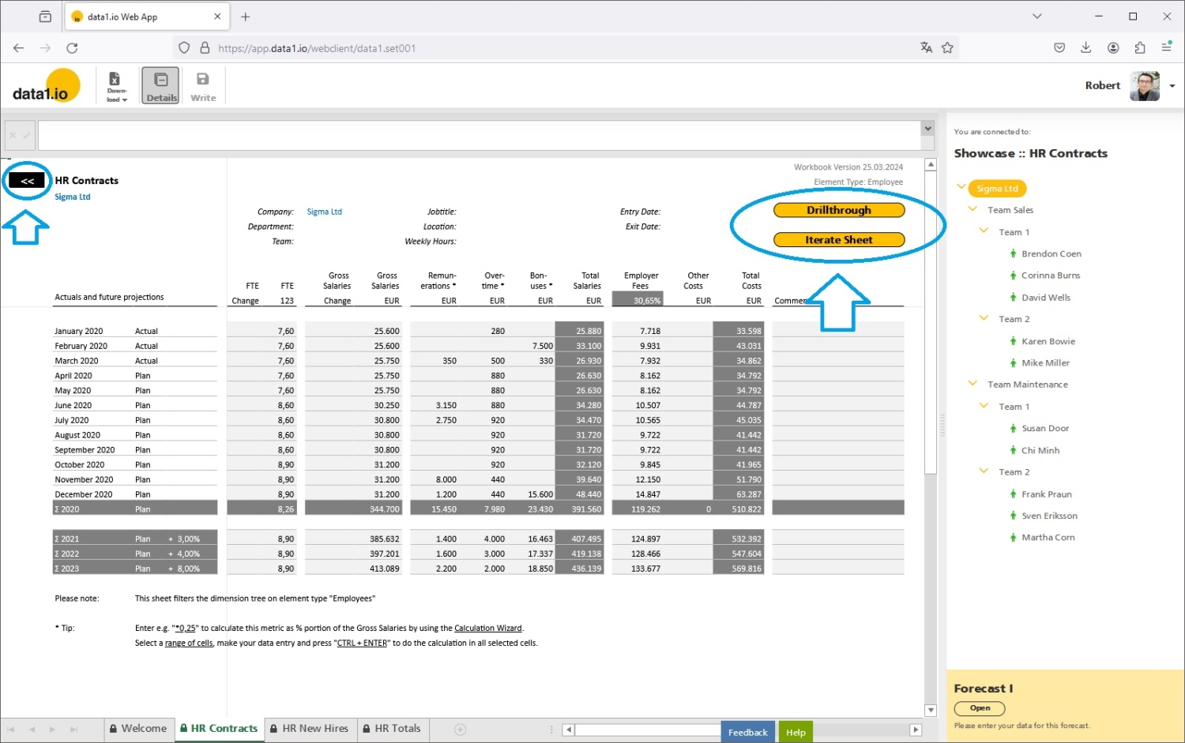Bookmark this page with star icon

(947, 48)
